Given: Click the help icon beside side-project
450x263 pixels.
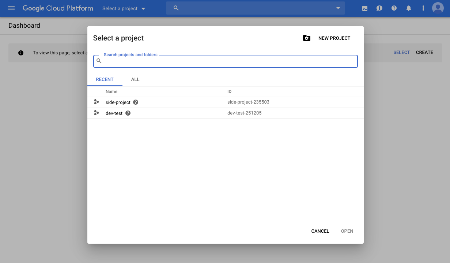Looking at the screenshot, I should click(136, 102).
